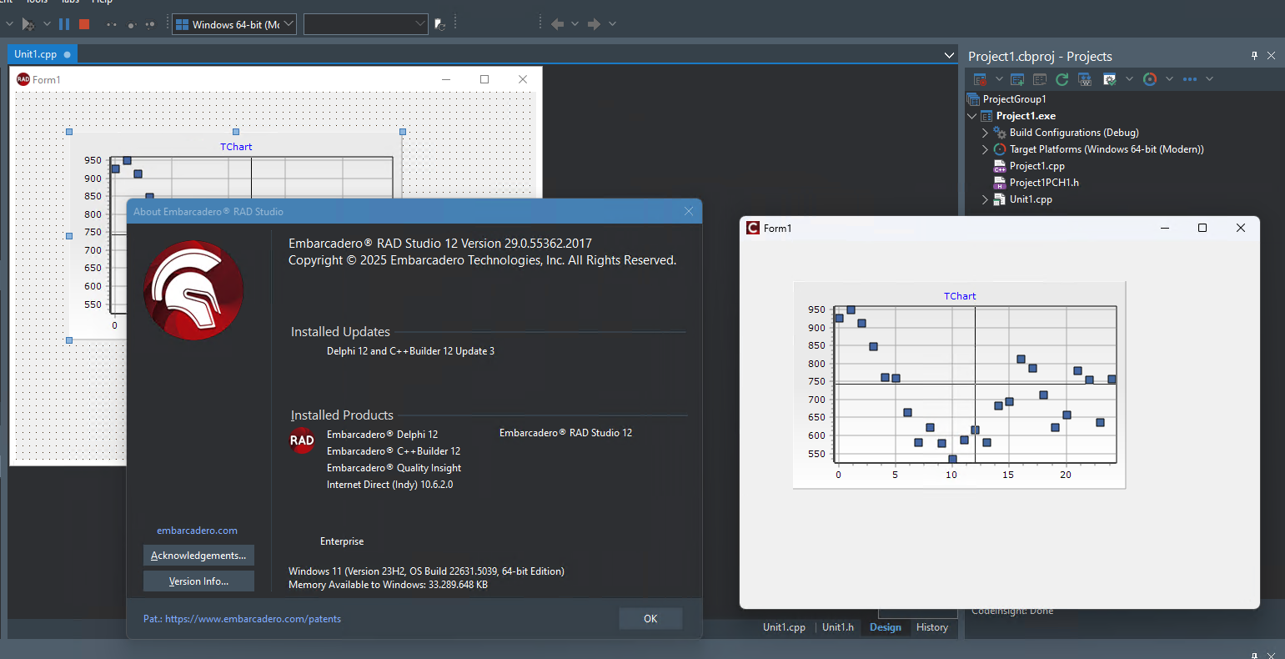The width and height of the screenshot is (1285, 659).
Task: Click the device refresh icon next to the empty combo
Action: point(440,24)
